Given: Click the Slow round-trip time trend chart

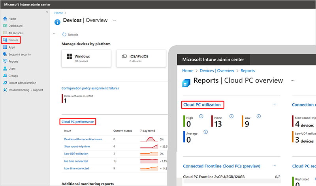Looking at the screenshot, I should pyautogui.click(x=149, y=146).
